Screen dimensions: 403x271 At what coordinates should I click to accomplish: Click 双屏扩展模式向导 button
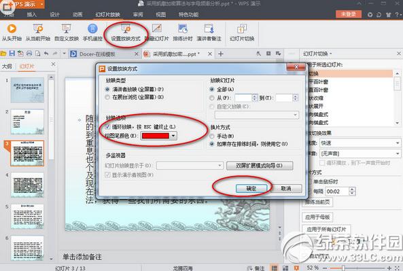(x=260, y=166)
